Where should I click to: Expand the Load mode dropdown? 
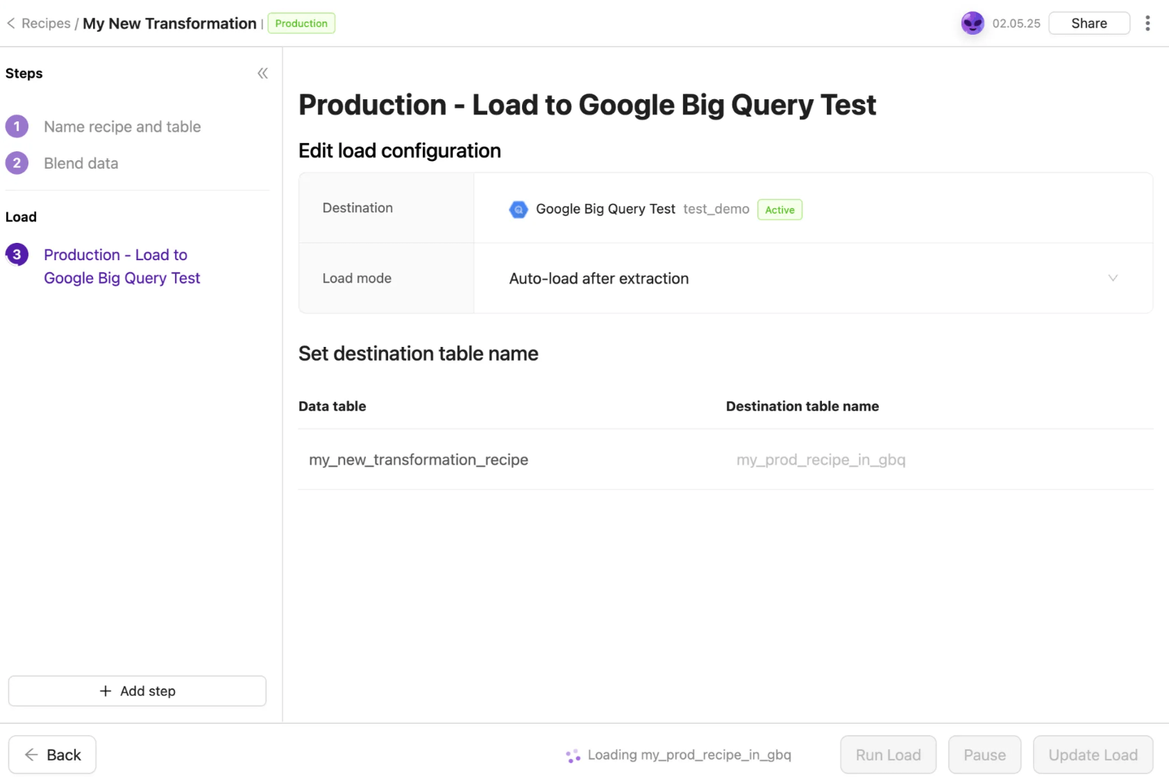(812, 278)
